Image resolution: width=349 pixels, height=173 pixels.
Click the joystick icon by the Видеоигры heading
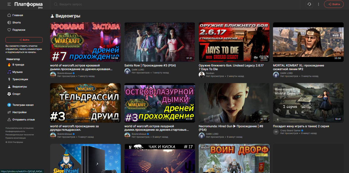(x=52, y=16)
